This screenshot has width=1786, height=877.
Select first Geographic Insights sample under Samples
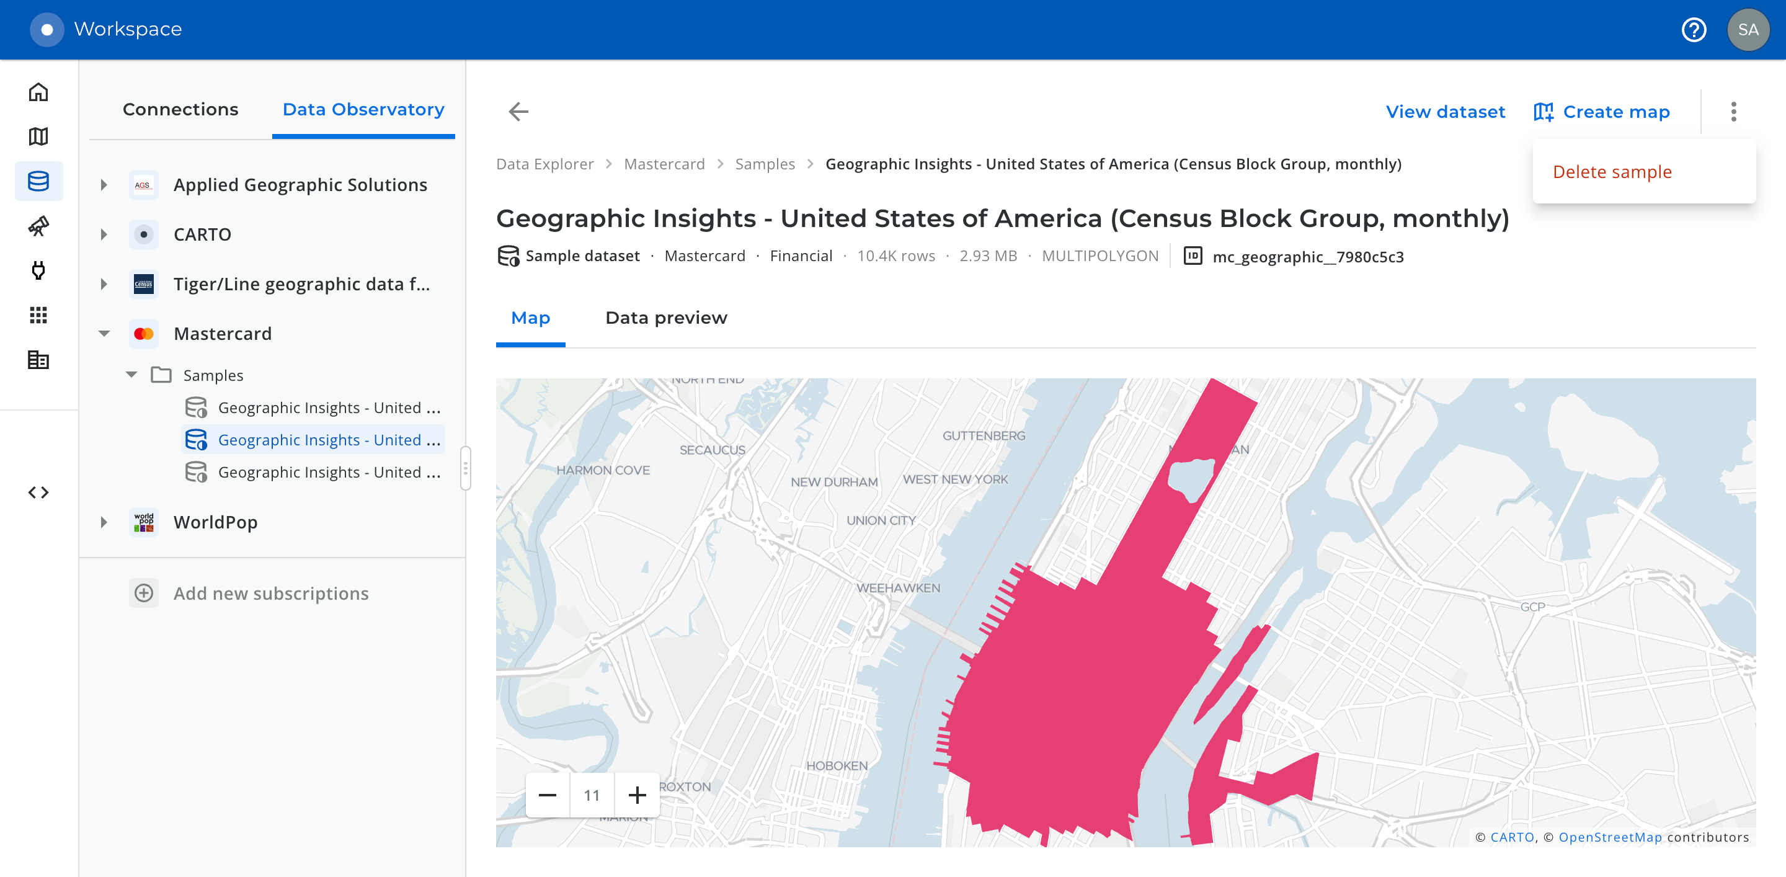(313, 407)
